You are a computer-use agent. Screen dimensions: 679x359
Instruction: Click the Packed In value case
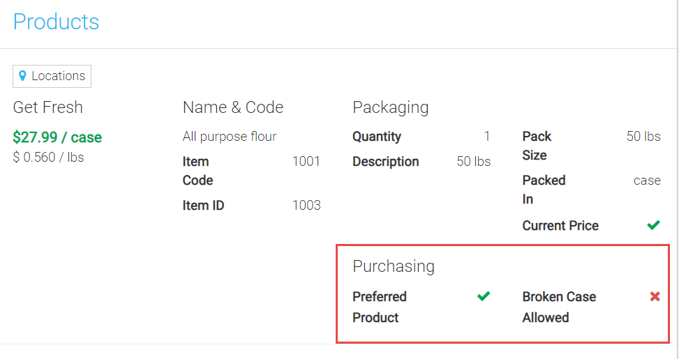click(x=646, y=181)
